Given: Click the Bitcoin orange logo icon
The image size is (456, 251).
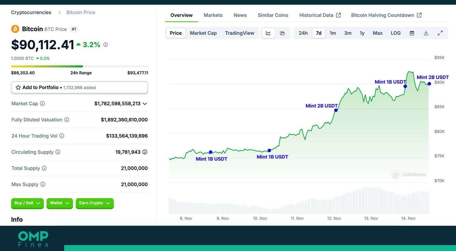Looking at the screenshot, I should point(15,29).
